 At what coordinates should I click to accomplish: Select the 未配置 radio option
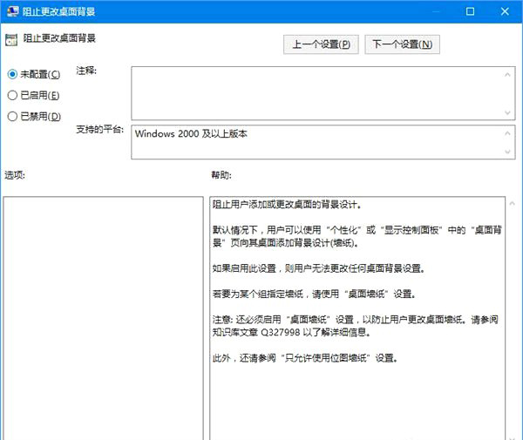coord(12,74)
